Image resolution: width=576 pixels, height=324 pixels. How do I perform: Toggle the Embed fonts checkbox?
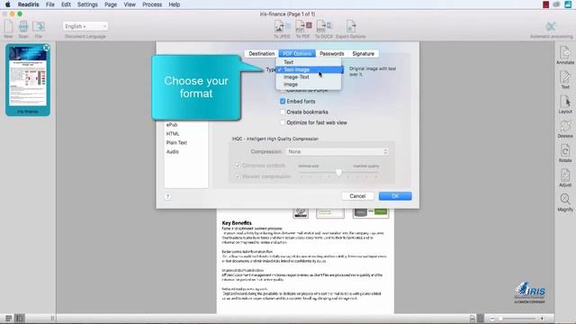coord(283,101)
